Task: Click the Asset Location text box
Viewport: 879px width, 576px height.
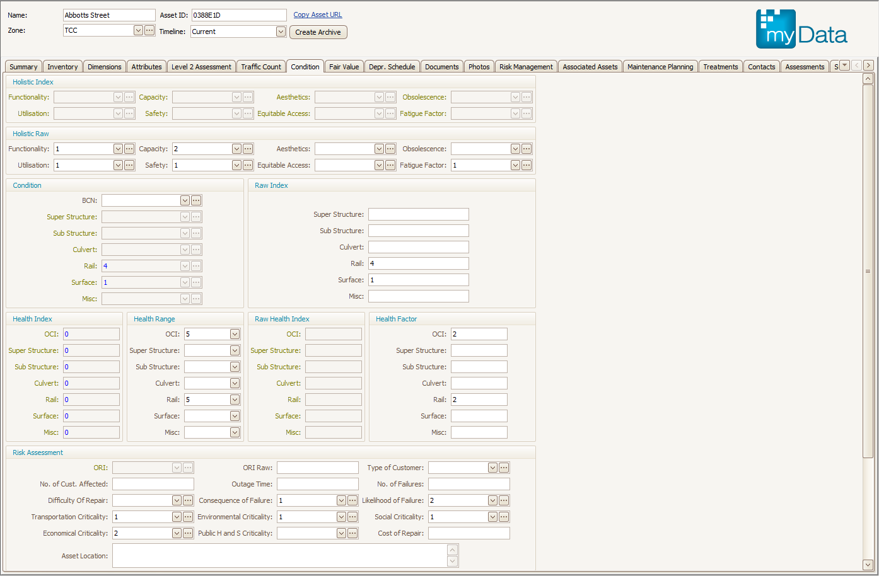Action: pyautogui.click(x=279, y=556)
